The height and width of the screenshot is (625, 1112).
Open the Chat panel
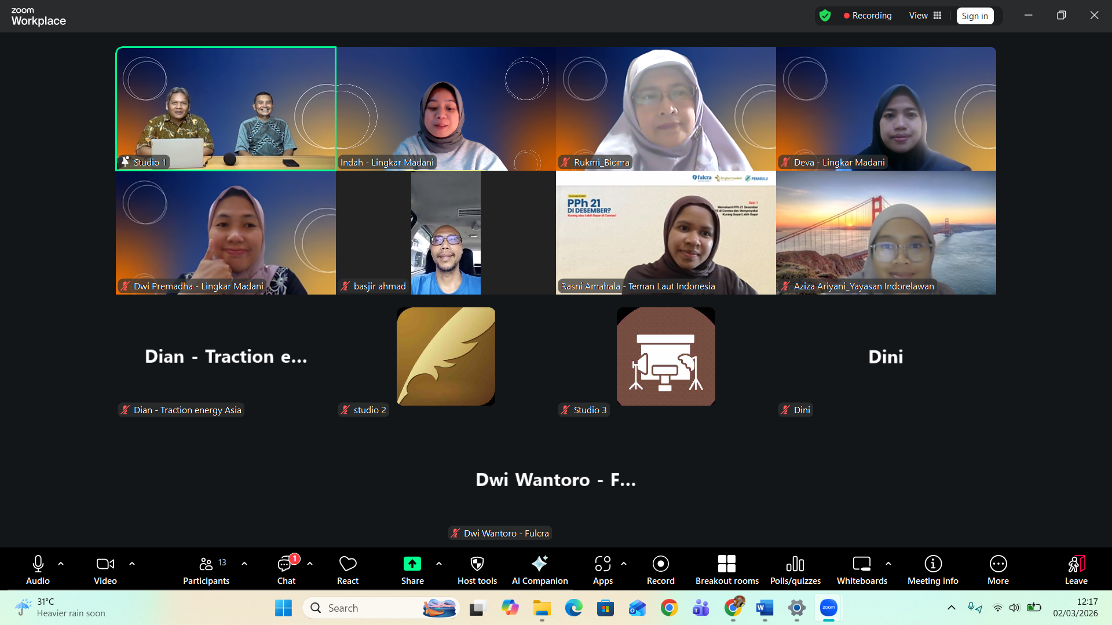(x=286, y=569)
